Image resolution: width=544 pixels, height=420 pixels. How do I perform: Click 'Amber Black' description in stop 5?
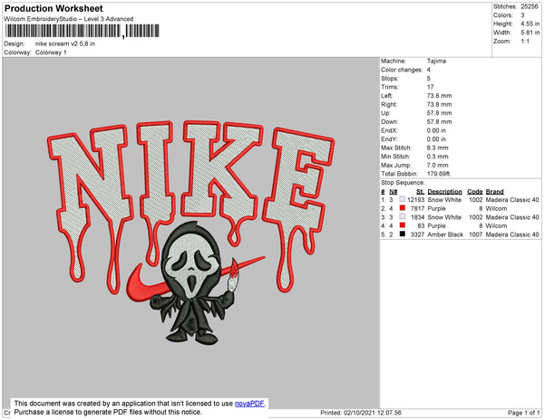click(x=445, y=234)
